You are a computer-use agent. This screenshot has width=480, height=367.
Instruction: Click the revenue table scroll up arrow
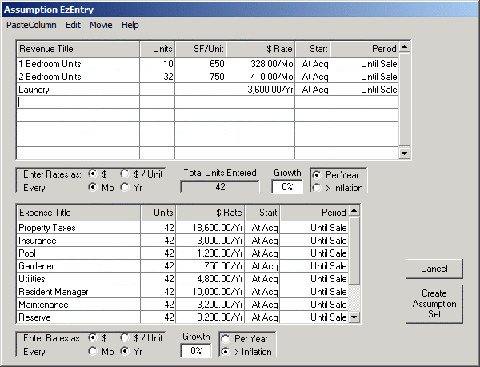[x=404, y=47]
